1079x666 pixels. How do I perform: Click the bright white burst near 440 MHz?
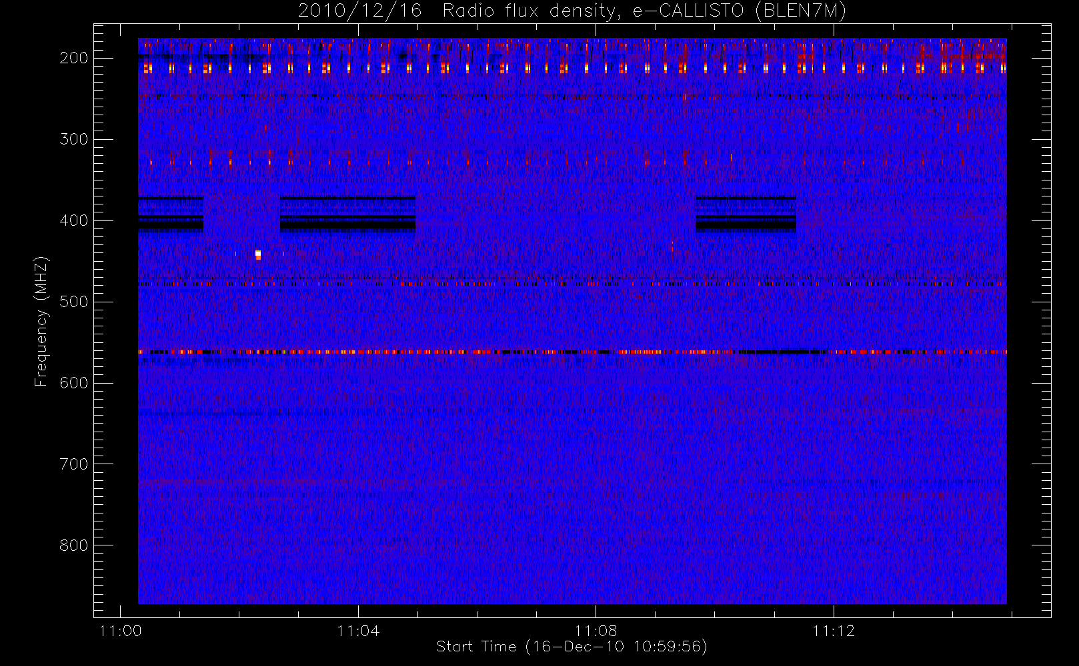[258, 254]
